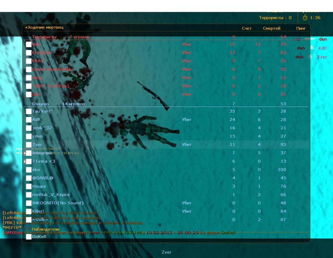The image size is (333, 258).
Task: Click the avatar box beside FreeDom
Action: click(29, 53)
